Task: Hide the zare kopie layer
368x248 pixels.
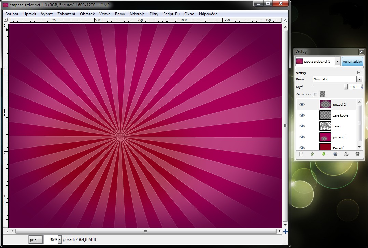Action: point(302,115)
